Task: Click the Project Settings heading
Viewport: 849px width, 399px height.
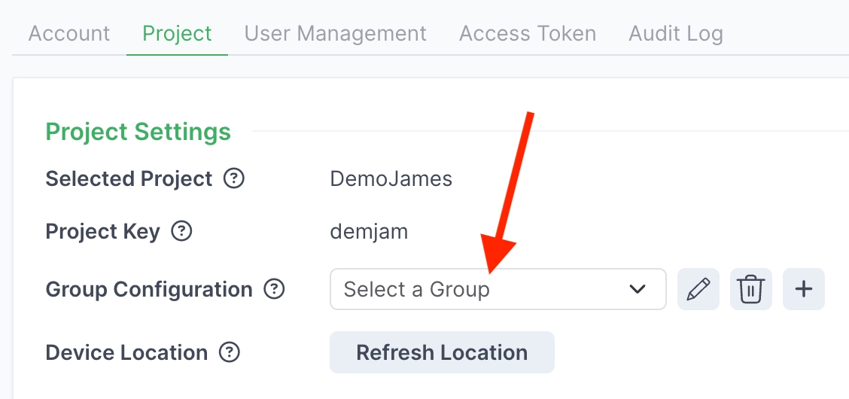Action: (138, 132)
